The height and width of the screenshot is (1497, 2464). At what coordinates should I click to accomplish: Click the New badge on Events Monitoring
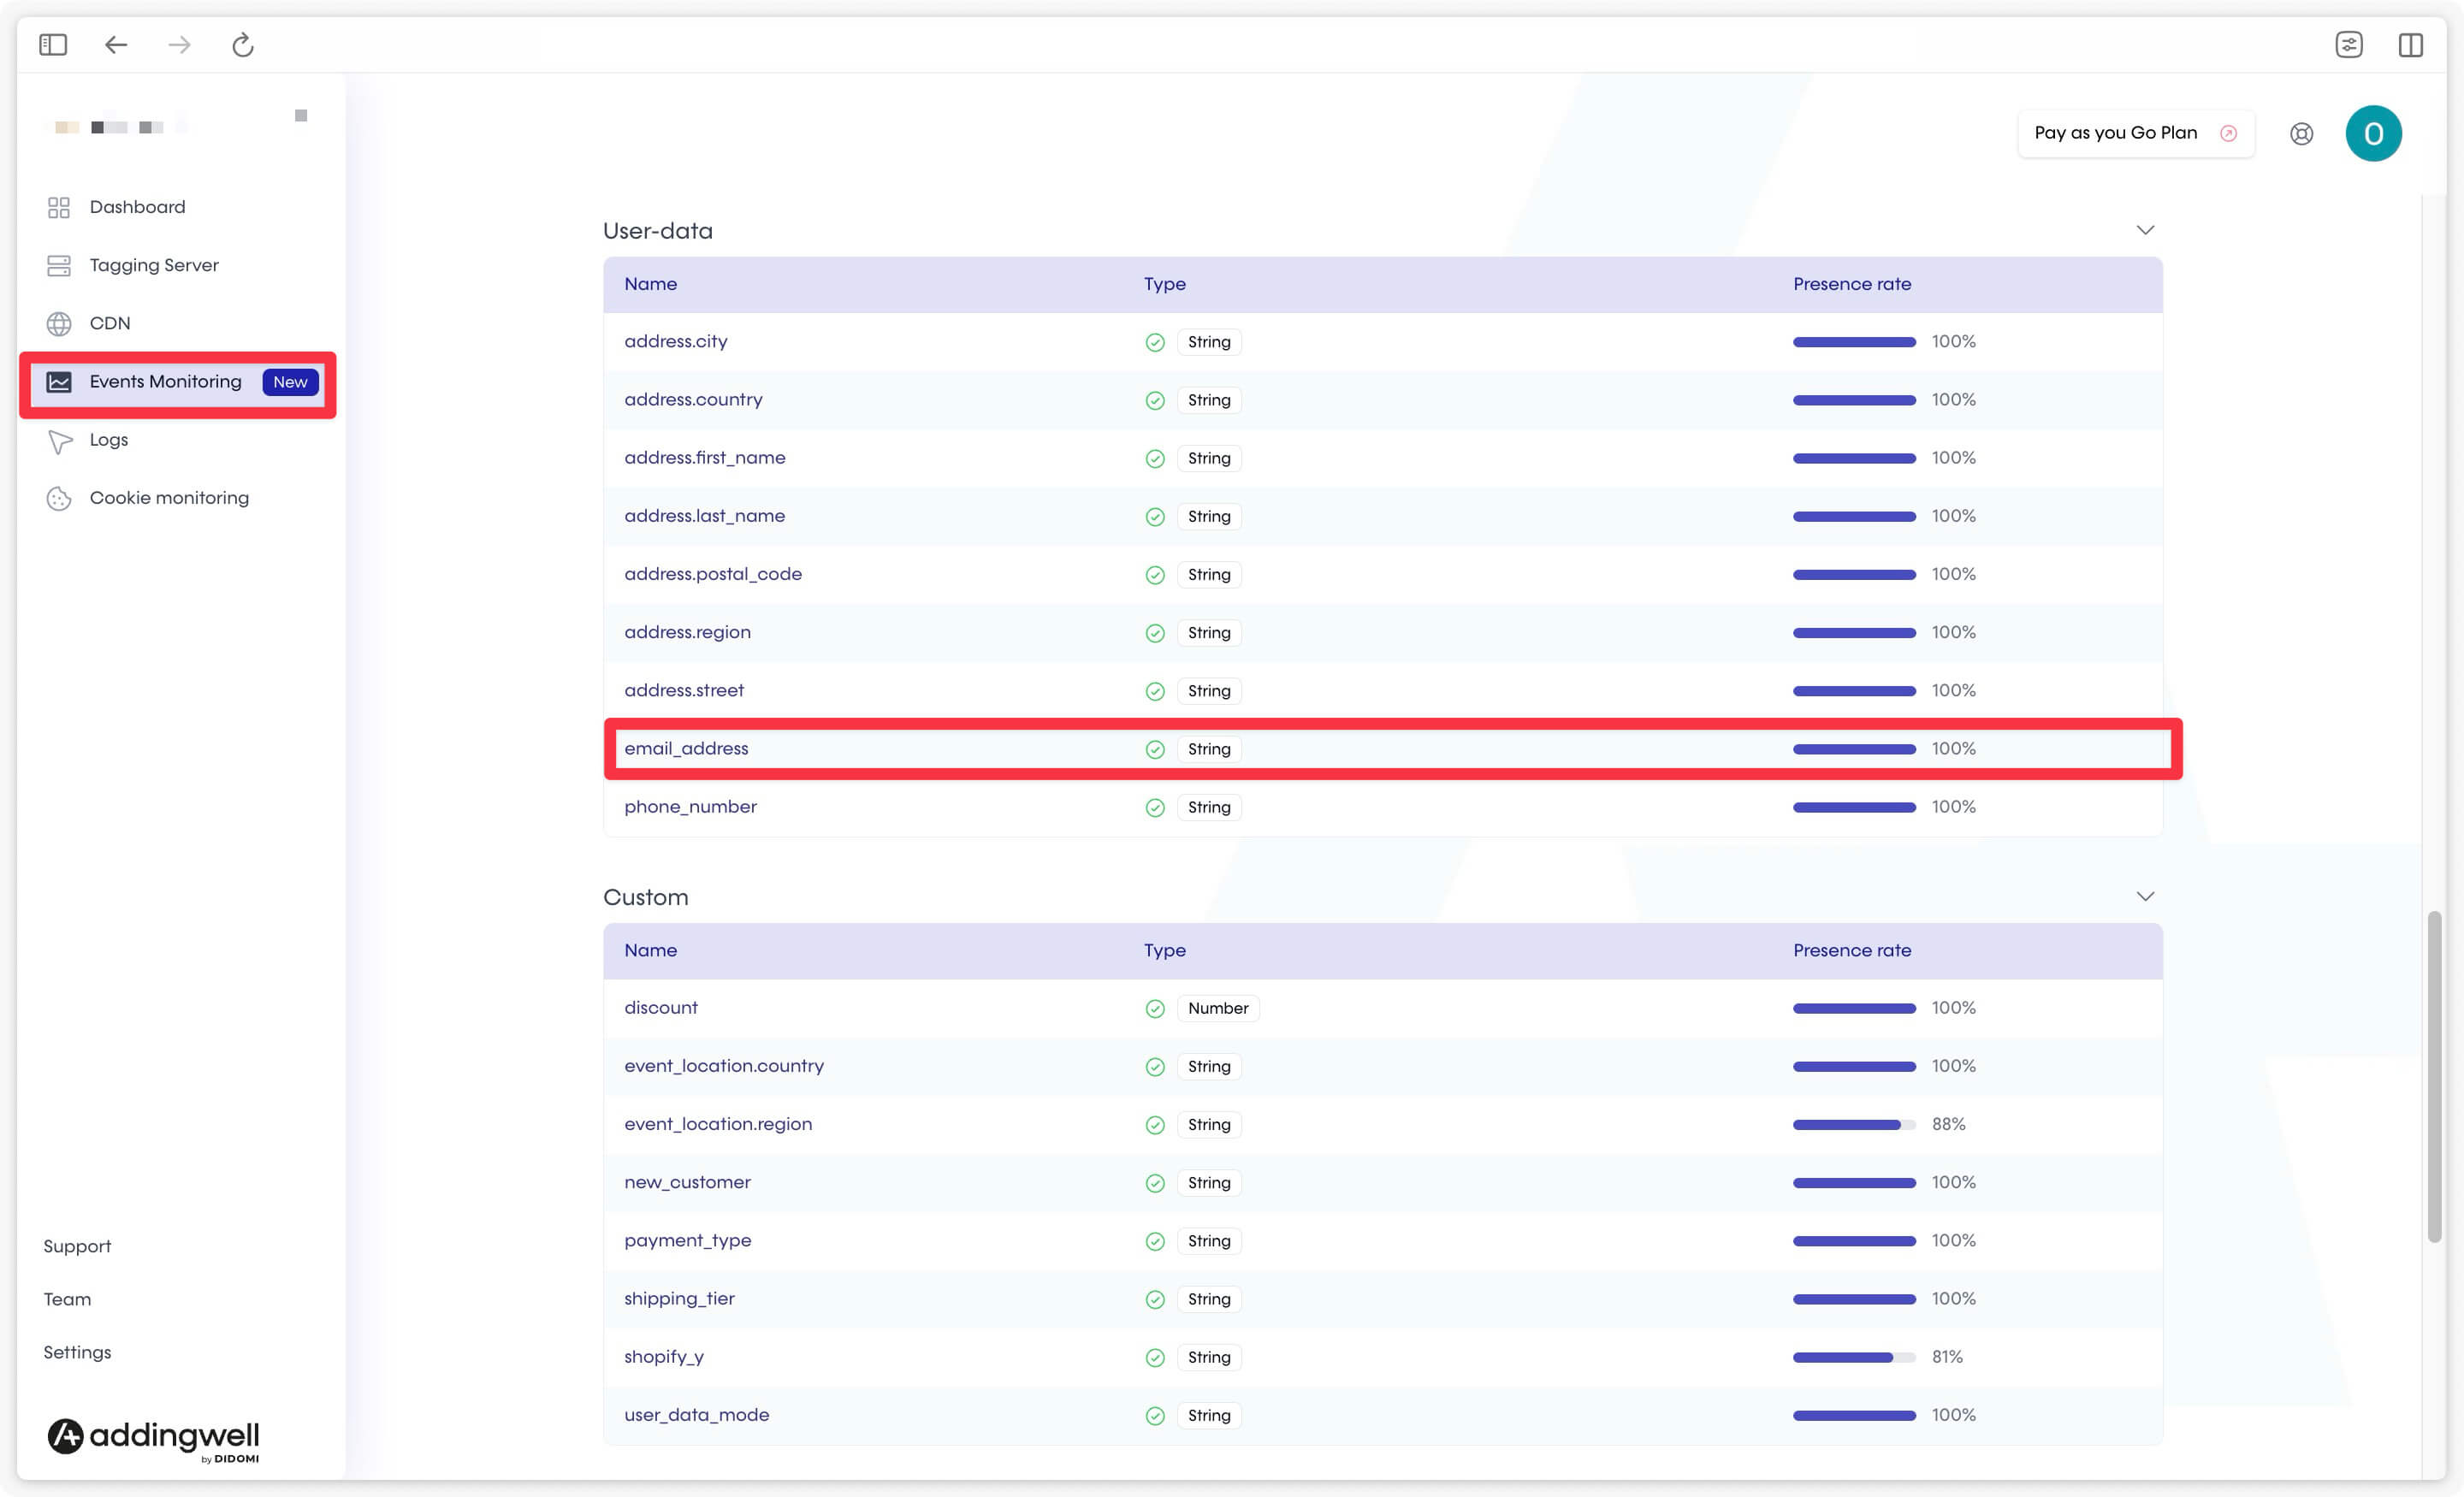click(290, 382)
